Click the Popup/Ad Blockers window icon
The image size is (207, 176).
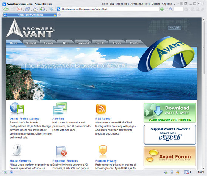coord(61,151)
